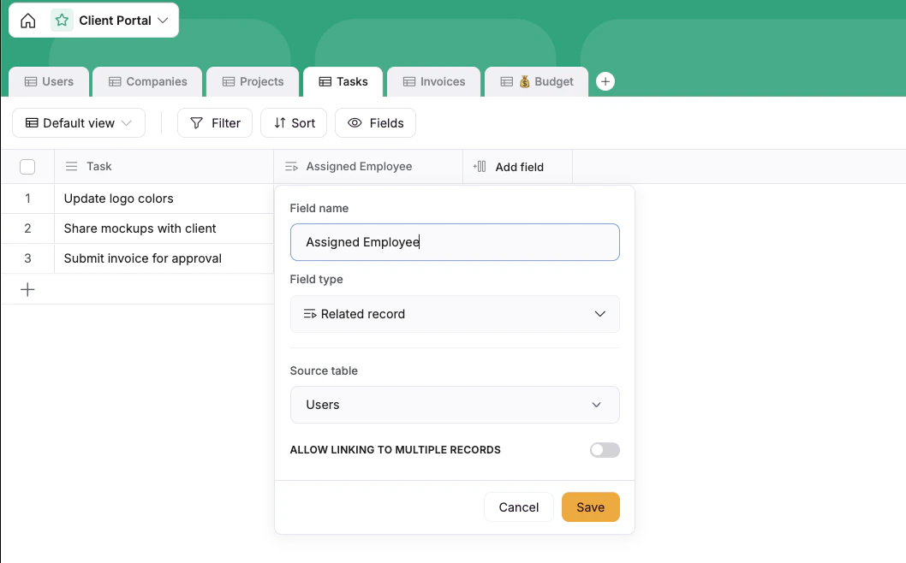Open the Default view dropdown
The image size is (906, 563).
tap(79, 123)
